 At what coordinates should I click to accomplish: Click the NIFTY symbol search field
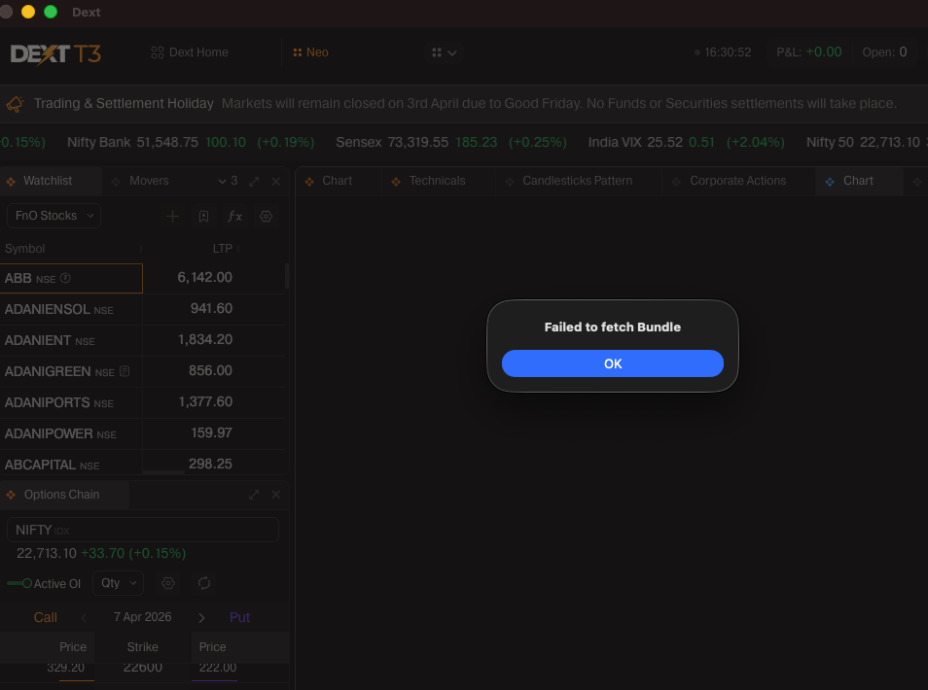pyautogui.click(x=142, y=530)
